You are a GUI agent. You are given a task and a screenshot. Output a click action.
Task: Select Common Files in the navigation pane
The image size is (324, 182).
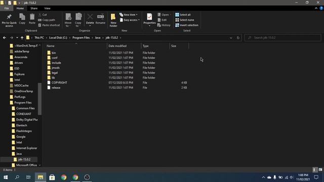tap(25, 108)
